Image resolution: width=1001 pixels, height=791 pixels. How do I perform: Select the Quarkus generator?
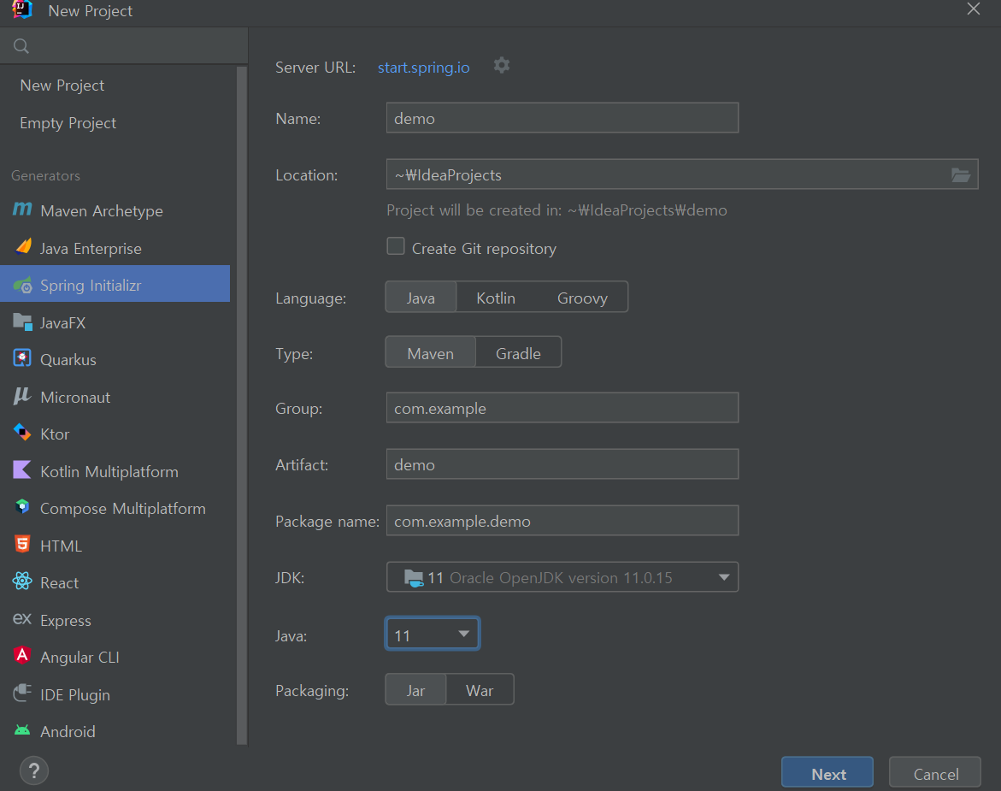[x=115, y=359]
